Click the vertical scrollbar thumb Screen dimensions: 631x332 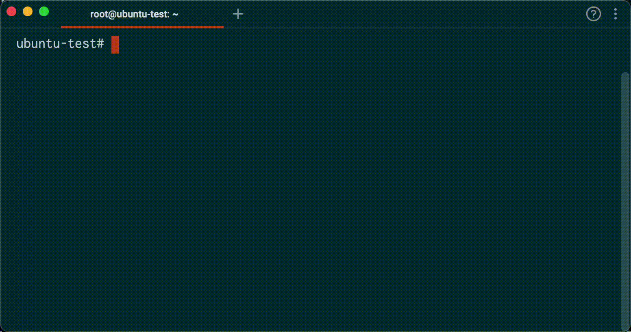[625, 199]
